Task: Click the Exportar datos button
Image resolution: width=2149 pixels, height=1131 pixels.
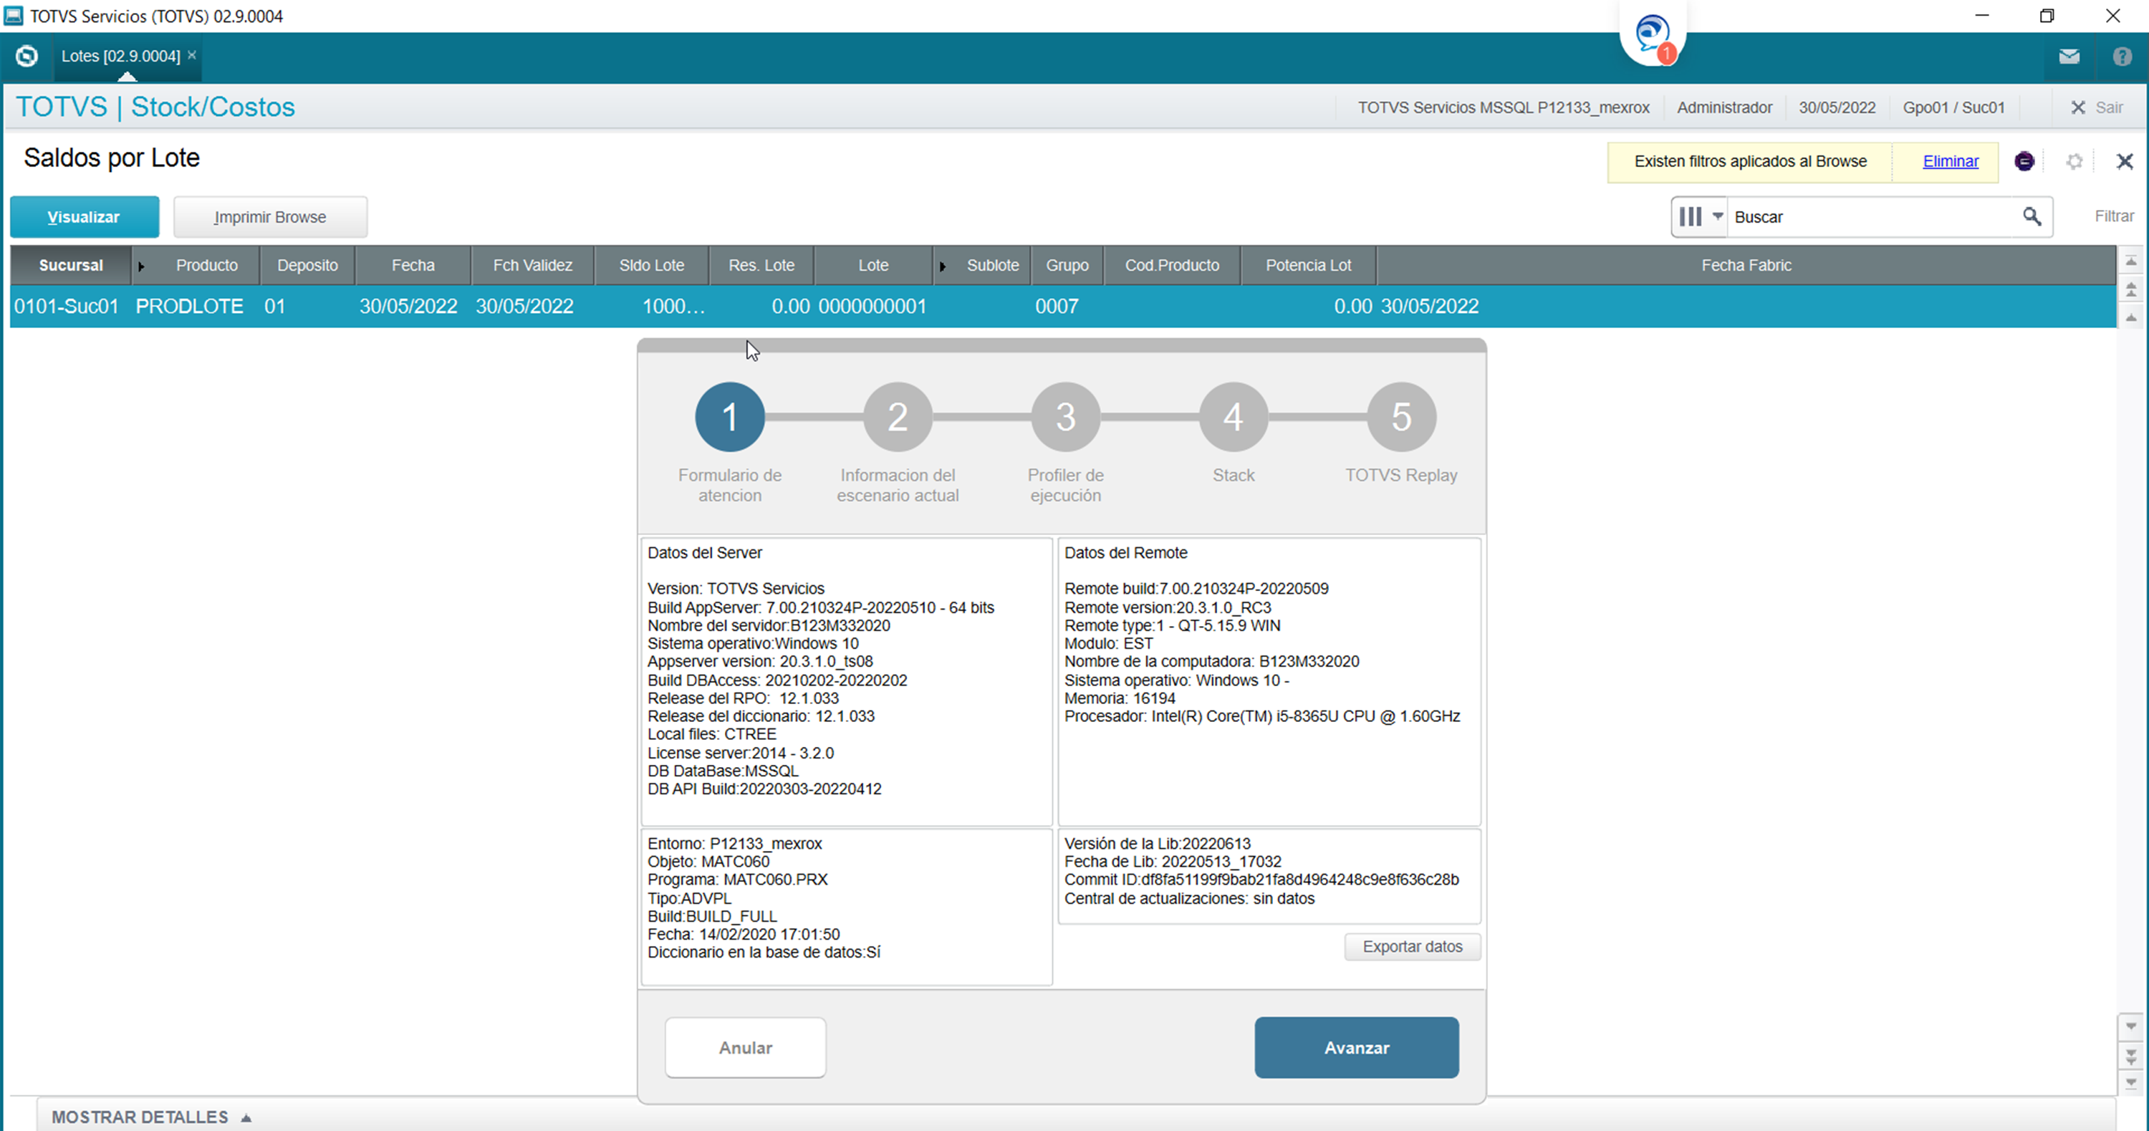Action: pos(1413,947)
